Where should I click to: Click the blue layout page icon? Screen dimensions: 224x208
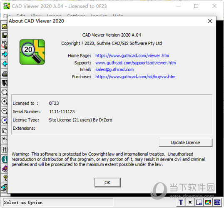click(x=199, y=203)
